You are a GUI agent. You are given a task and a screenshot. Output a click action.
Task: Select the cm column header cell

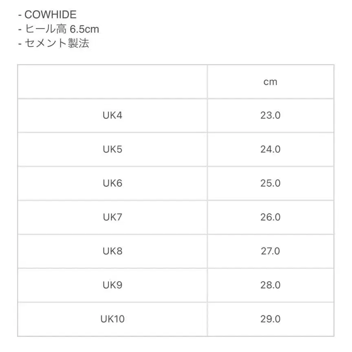tap(270, 82)
